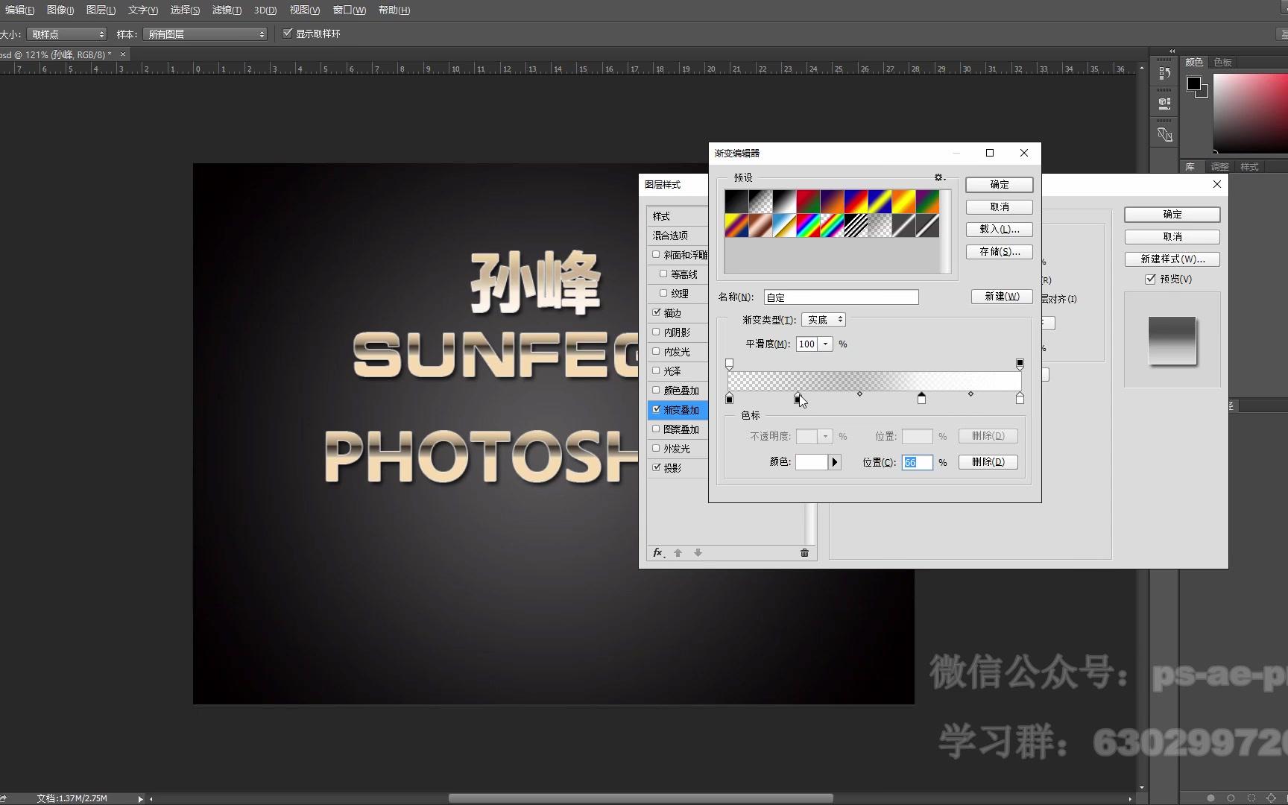
Task: Enable the Satin effect checkbox
Action: tap(656, 370)
